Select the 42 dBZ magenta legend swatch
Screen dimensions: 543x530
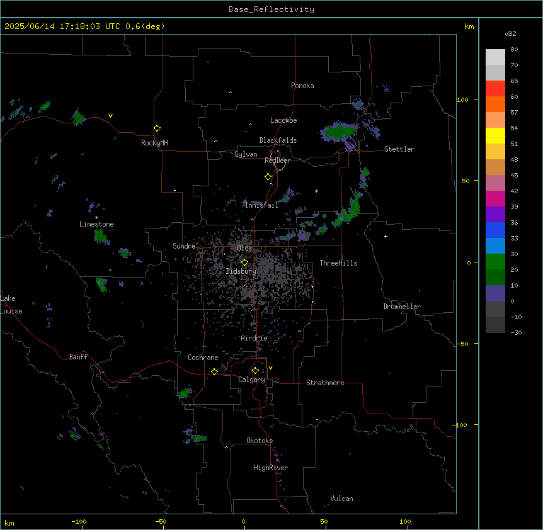coord(495,198)
